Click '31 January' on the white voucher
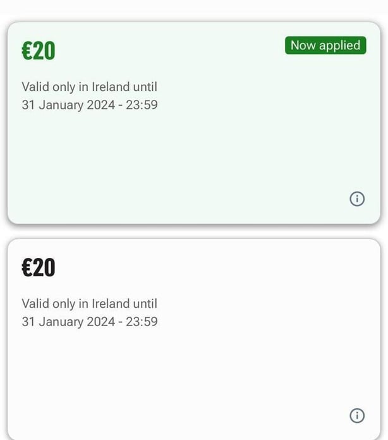This screenshot has width=388, height=440. point(52,322)
